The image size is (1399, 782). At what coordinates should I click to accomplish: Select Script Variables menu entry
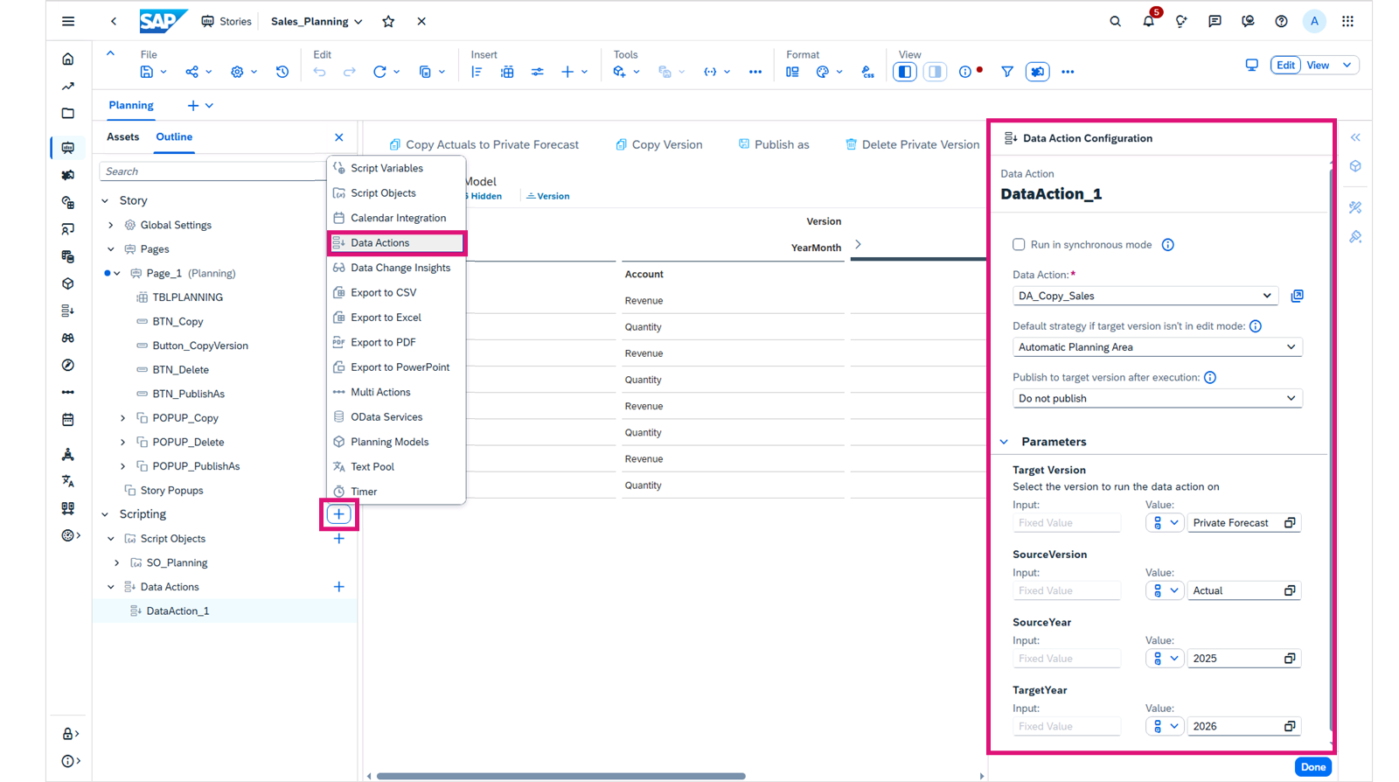397,168
